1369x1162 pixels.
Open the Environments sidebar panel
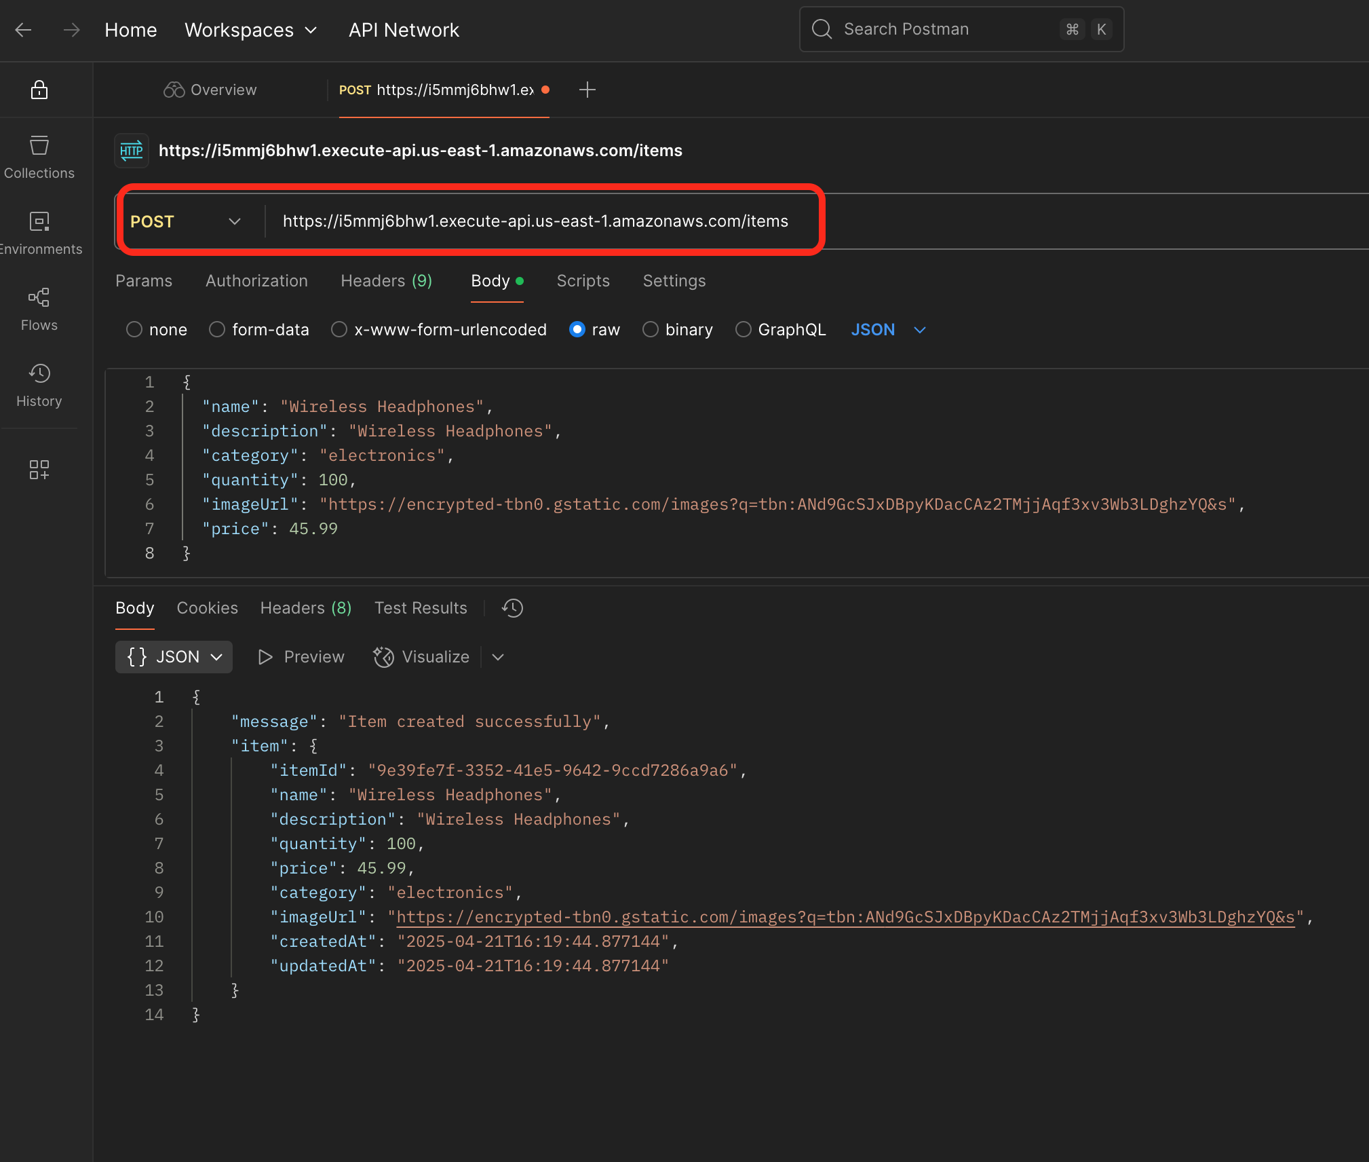click(39, 233)
